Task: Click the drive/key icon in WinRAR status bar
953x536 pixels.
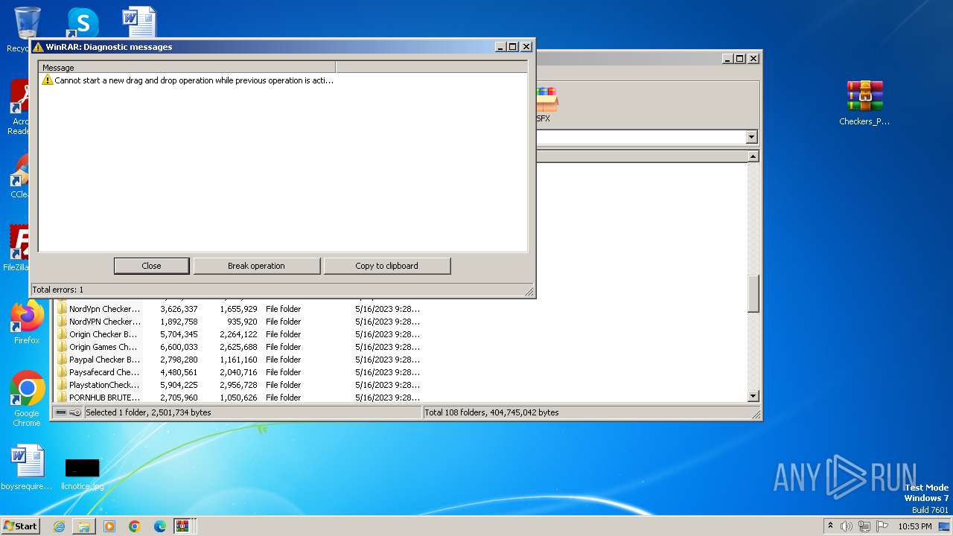Action: 68,412
